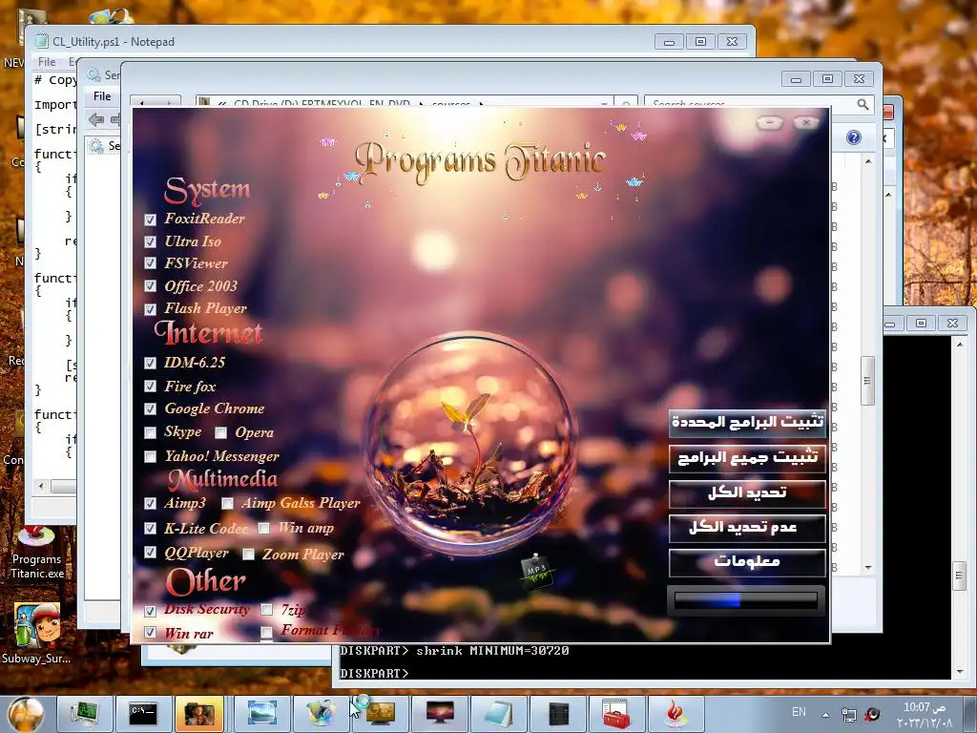
Task: Open the dark display monitor taskbar icon
Action: pos(440,714)
